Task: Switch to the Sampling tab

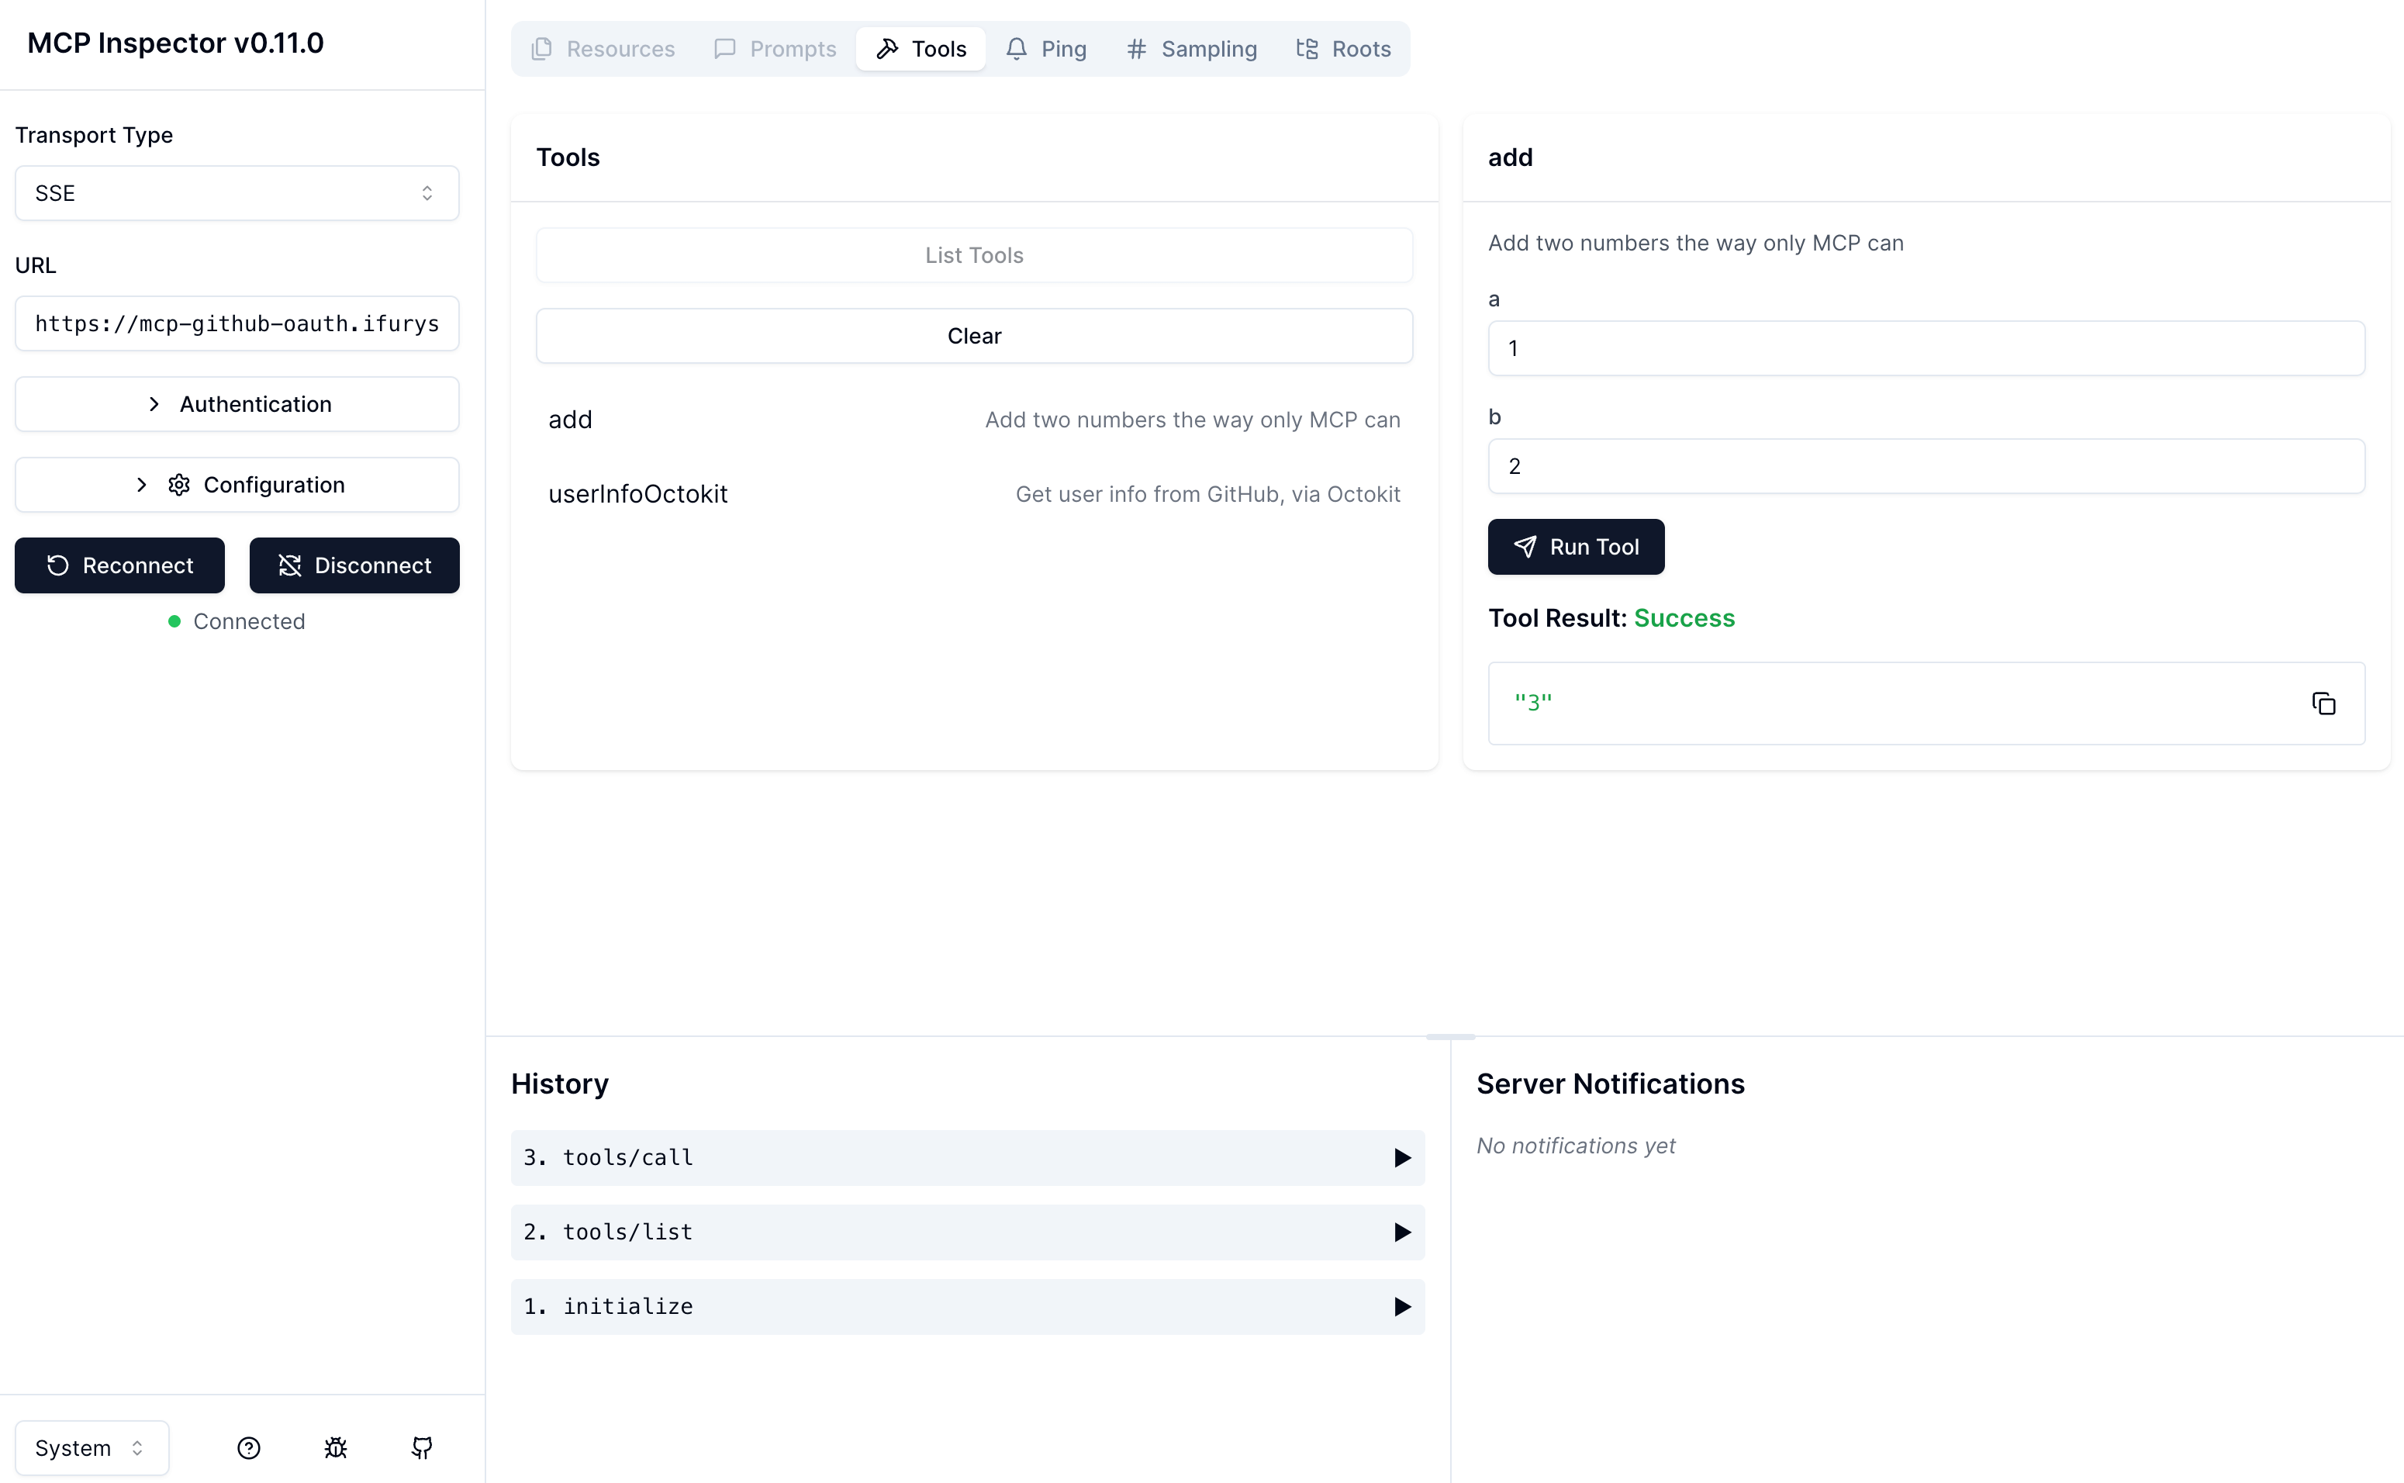Action: [1191, 49]
